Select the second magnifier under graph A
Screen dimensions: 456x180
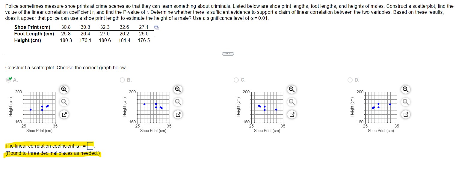click(63, 102)
